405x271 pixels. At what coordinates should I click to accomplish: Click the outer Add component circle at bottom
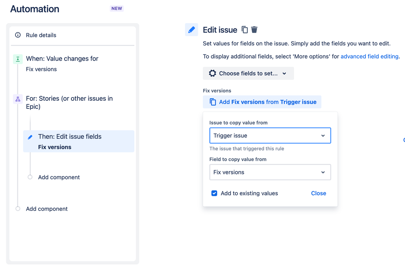point(18,209)
